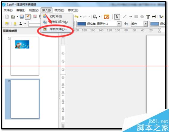Select the arrow pointer tool
169x132 pixels.
coord(117,17)
